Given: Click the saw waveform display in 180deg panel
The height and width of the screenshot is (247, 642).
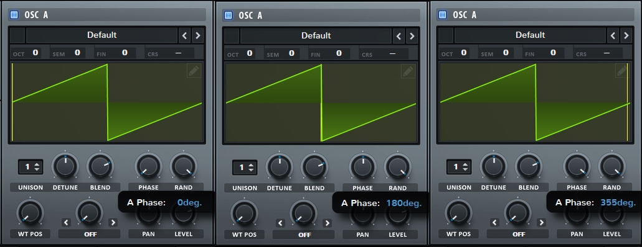Looking at the screenshot, I should pos(321,103).
